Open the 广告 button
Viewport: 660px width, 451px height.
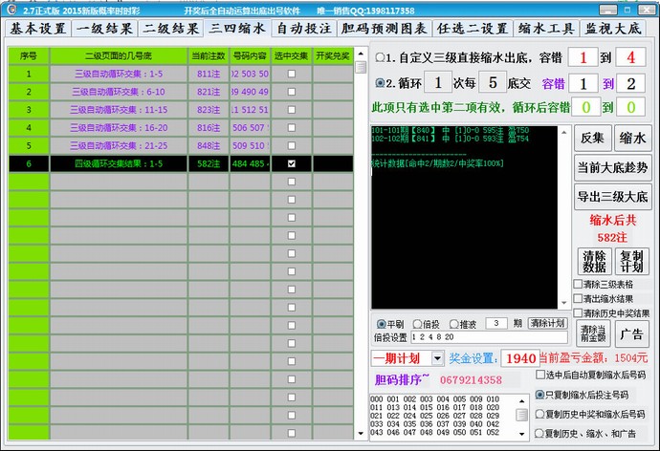point(632,334)
